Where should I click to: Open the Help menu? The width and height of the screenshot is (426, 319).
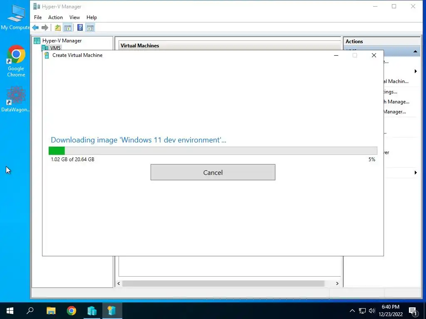pyautogui.click(x=92, y=17)
